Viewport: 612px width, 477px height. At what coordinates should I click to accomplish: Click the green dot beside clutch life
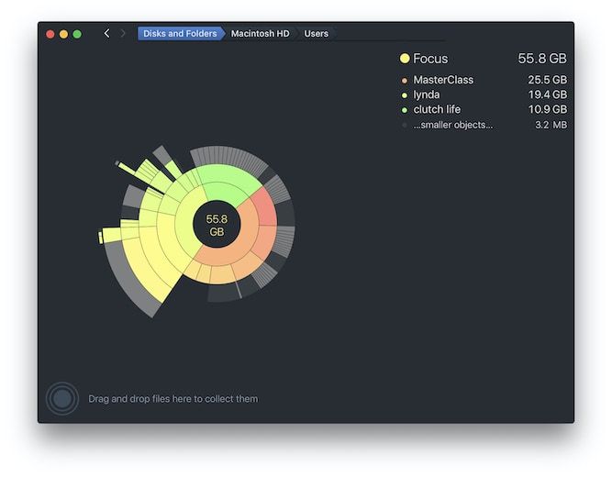[404, 110]
